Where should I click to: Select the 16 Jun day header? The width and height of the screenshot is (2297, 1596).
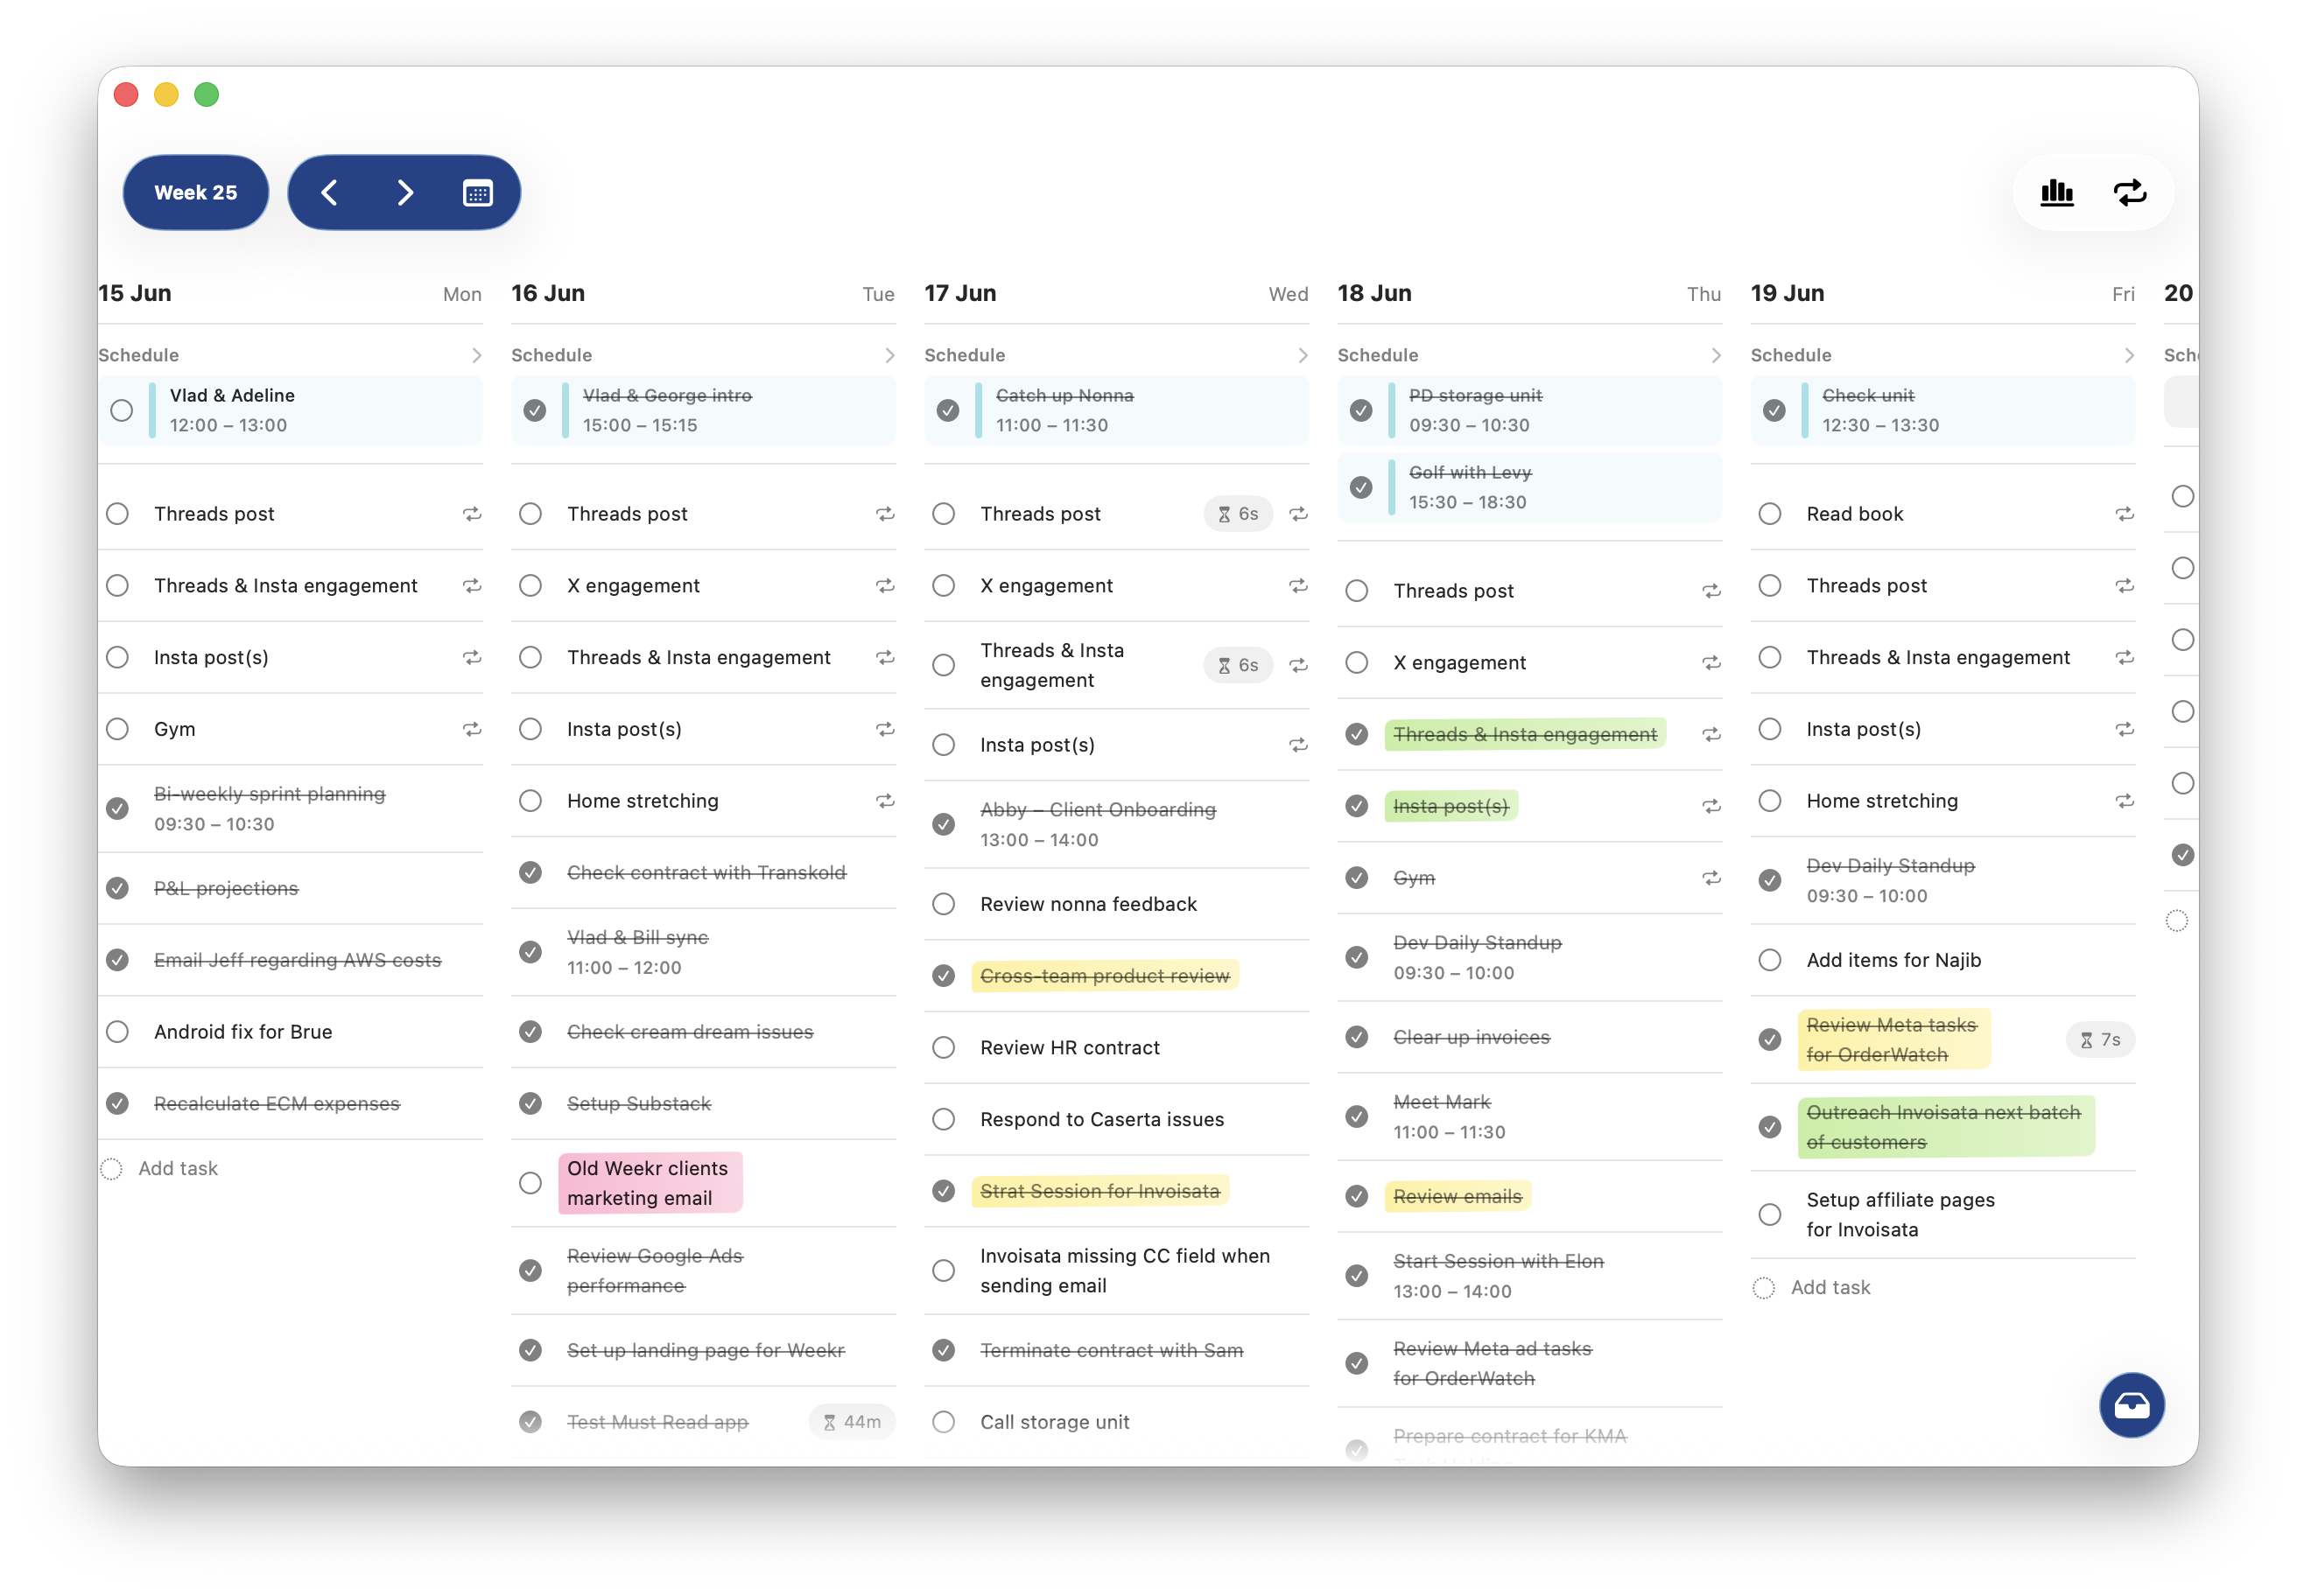[548, 293]
